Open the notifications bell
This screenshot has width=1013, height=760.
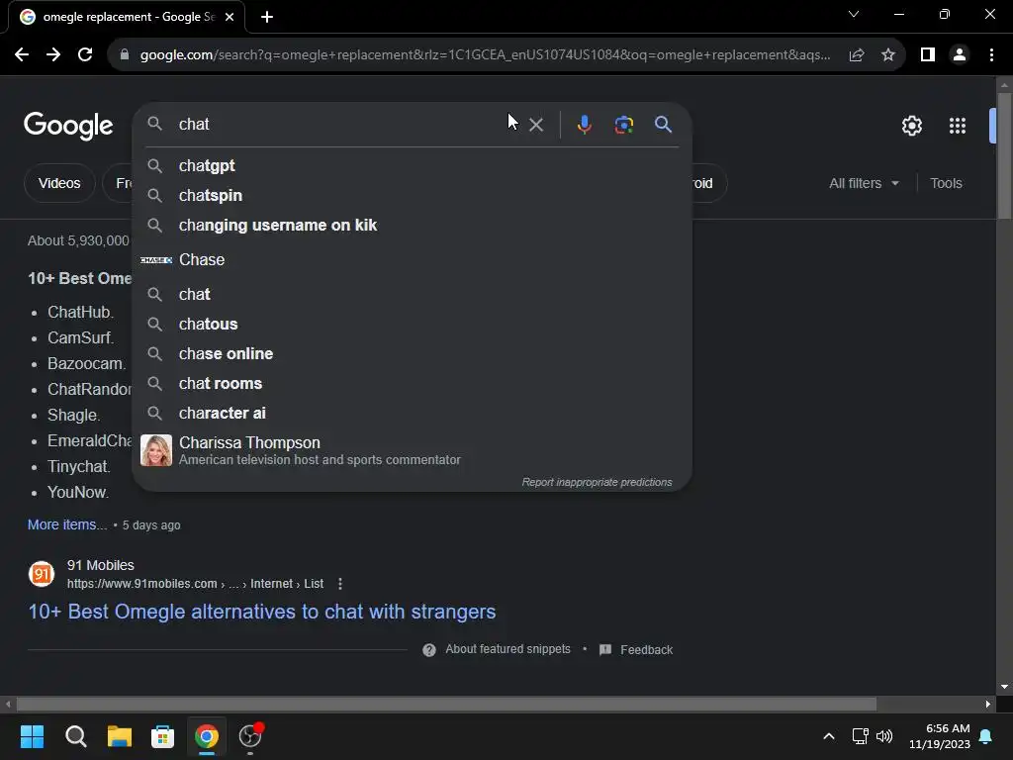(x=986, y=736)
